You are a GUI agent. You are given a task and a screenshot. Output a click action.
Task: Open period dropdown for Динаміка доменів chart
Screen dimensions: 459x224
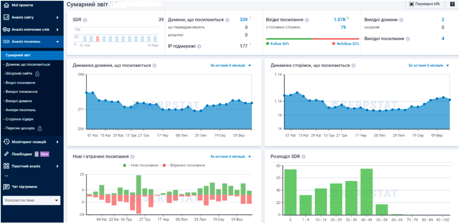[231, 66]
